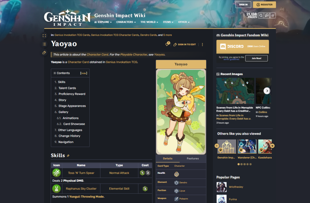
Task: Jump to Change History in Contents
Action: 69,136
